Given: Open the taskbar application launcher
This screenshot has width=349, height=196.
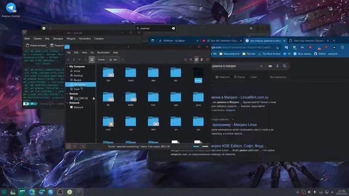Looking at the screenshot, I should [4, 192].
